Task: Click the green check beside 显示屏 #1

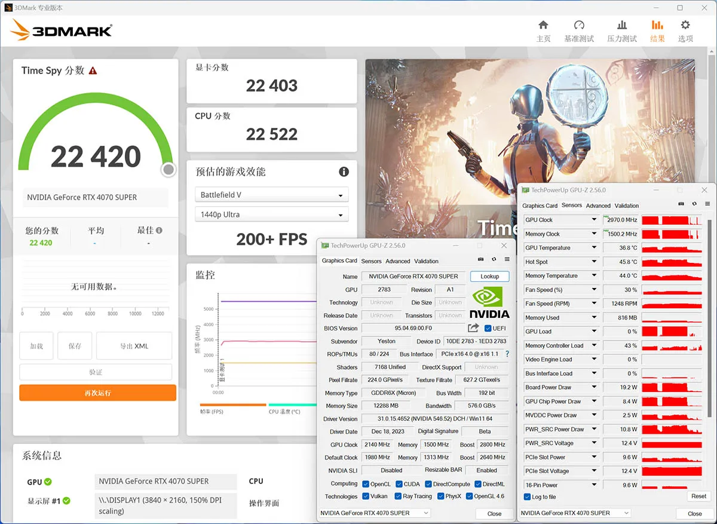Action: 66,501
